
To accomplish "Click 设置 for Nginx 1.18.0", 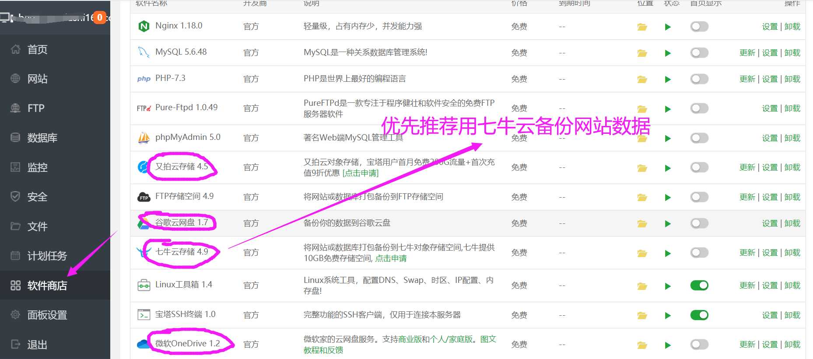I will point(770,27).
